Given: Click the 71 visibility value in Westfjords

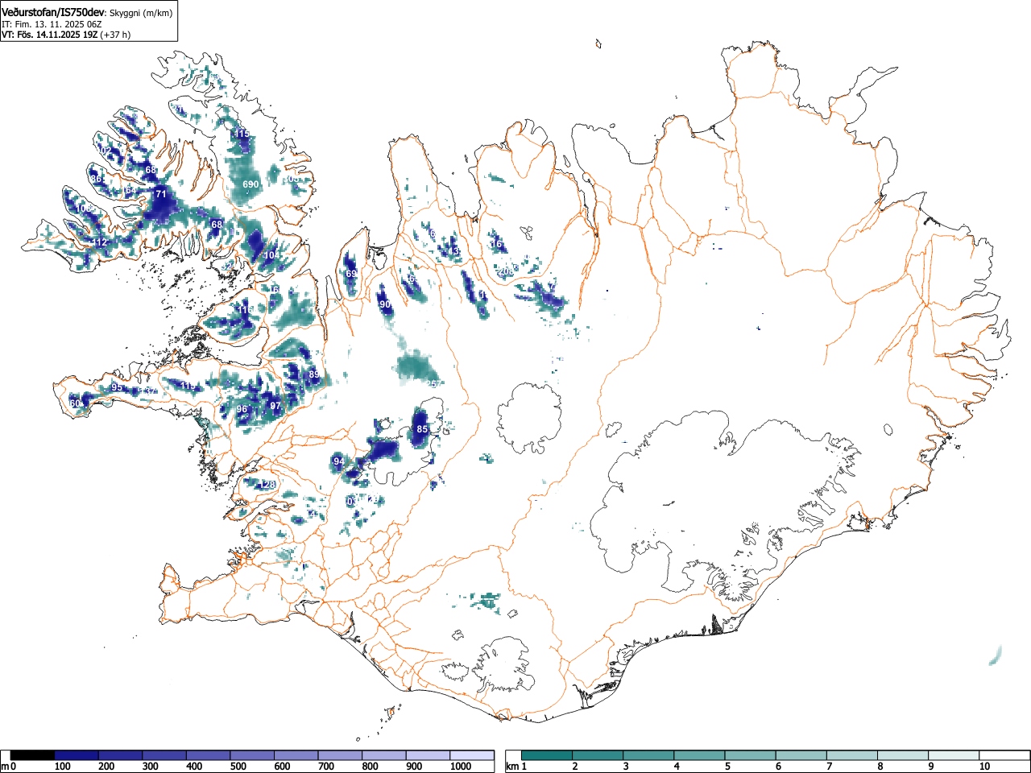Looking at the screenshot, I should tap(160, 194).
